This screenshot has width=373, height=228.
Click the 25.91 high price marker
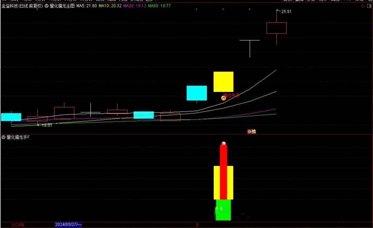coord(286,12)
